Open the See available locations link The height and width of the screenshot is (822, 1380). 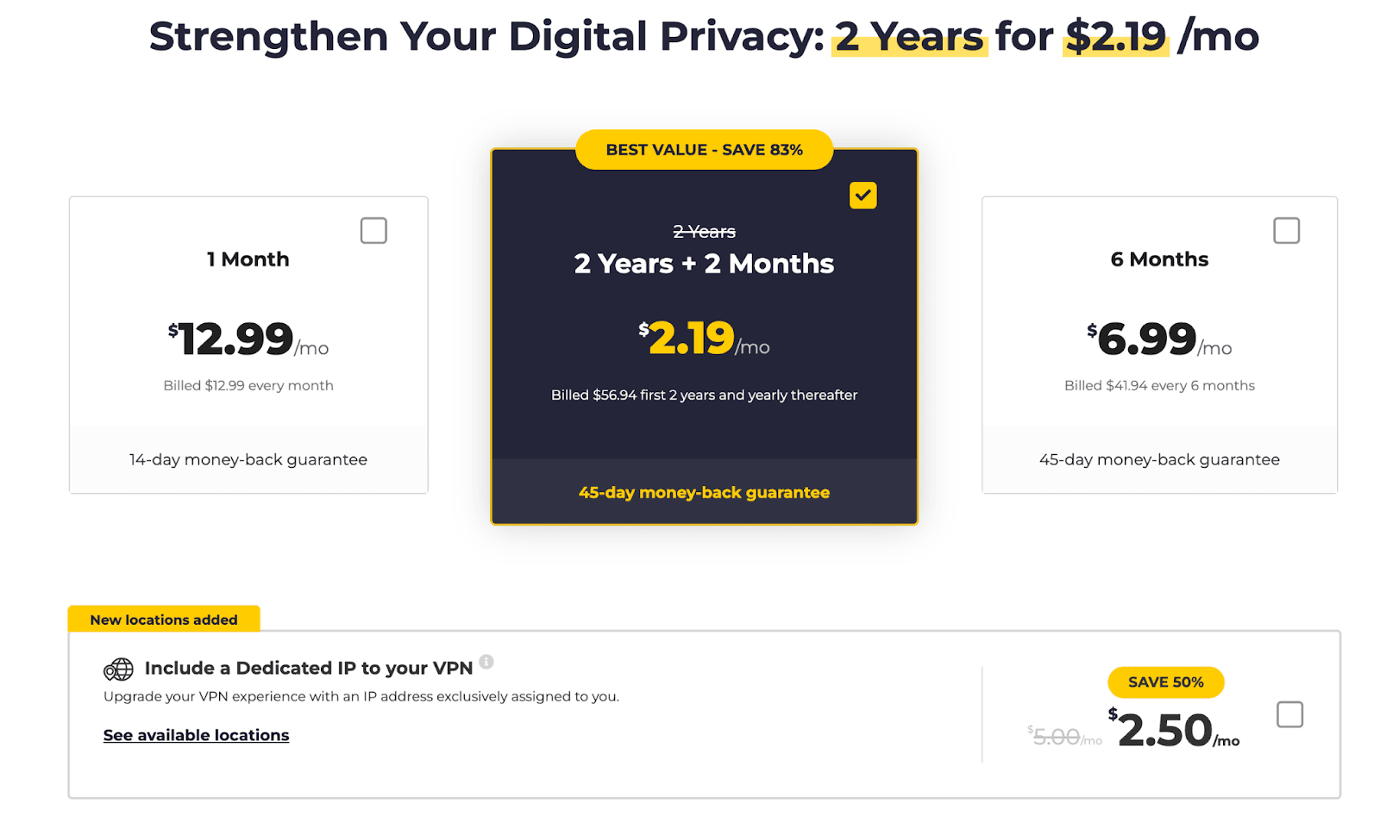[196, 735]
